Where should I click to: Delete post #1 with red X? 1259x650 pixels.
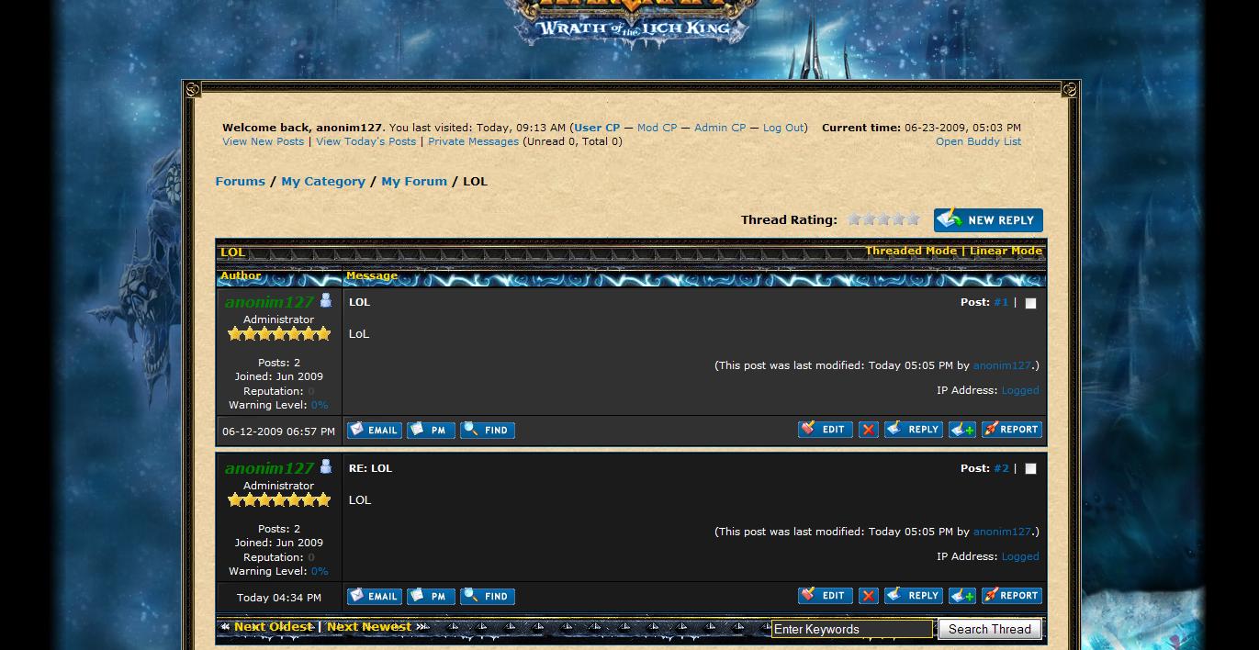(x=869, y=430)
